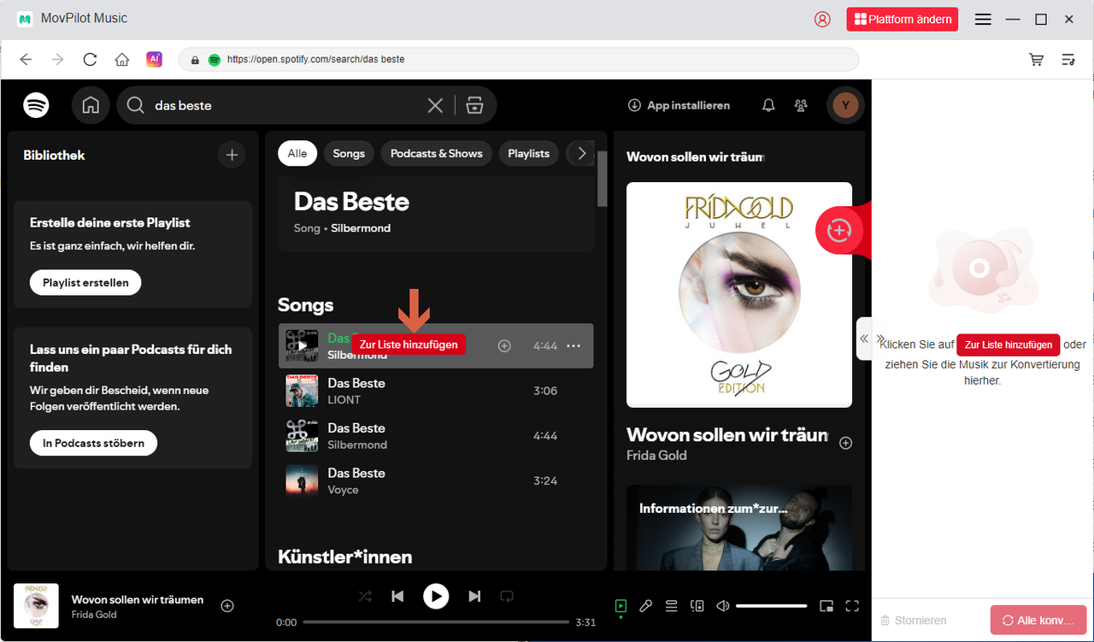Image resolution: width=1094 pixels, height=642 pixels.
Task: Open the playback queue icon
Action: [672, 606]
